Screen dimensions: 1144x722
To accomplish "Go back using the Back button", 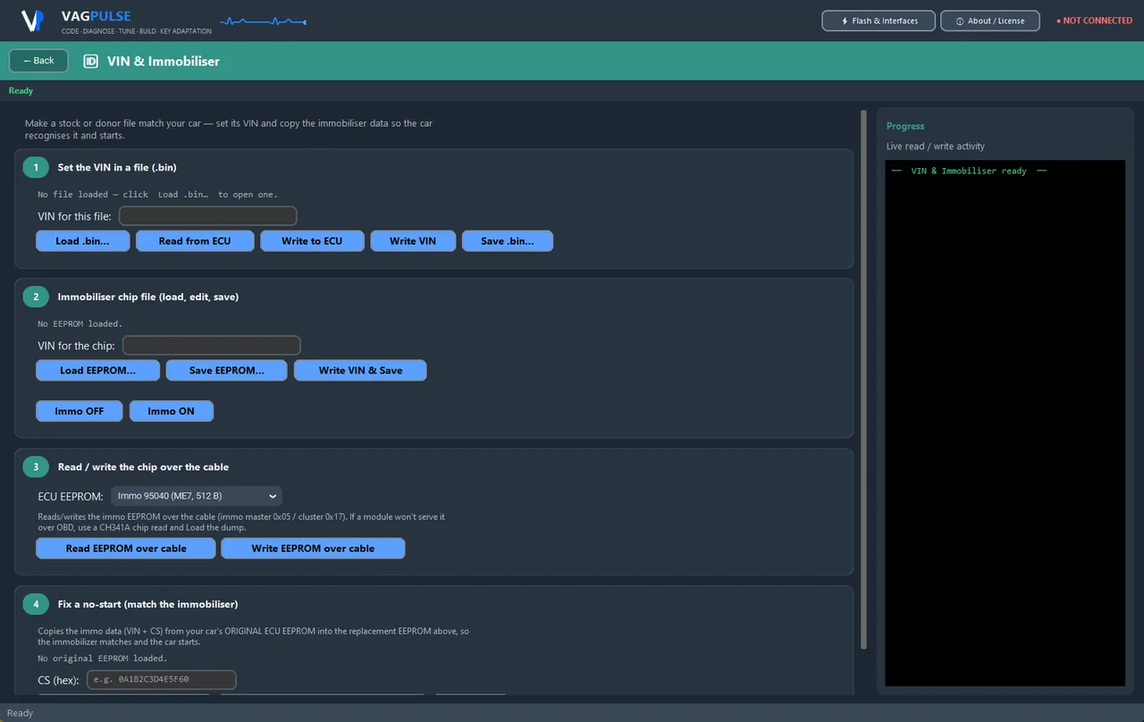I will pos(38,61).
